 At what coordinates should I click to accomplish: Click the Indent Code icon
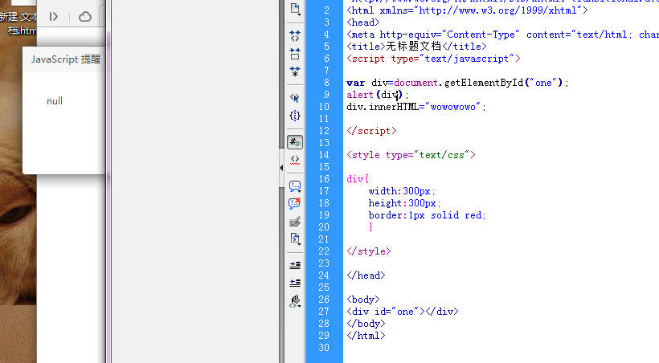click(x=295, y=265)
